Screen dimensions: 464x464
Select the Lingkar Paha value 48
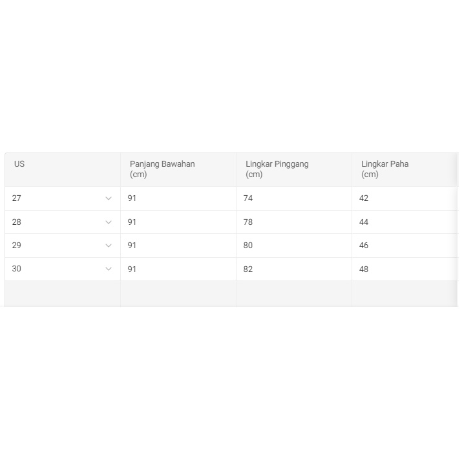(364, 269)
